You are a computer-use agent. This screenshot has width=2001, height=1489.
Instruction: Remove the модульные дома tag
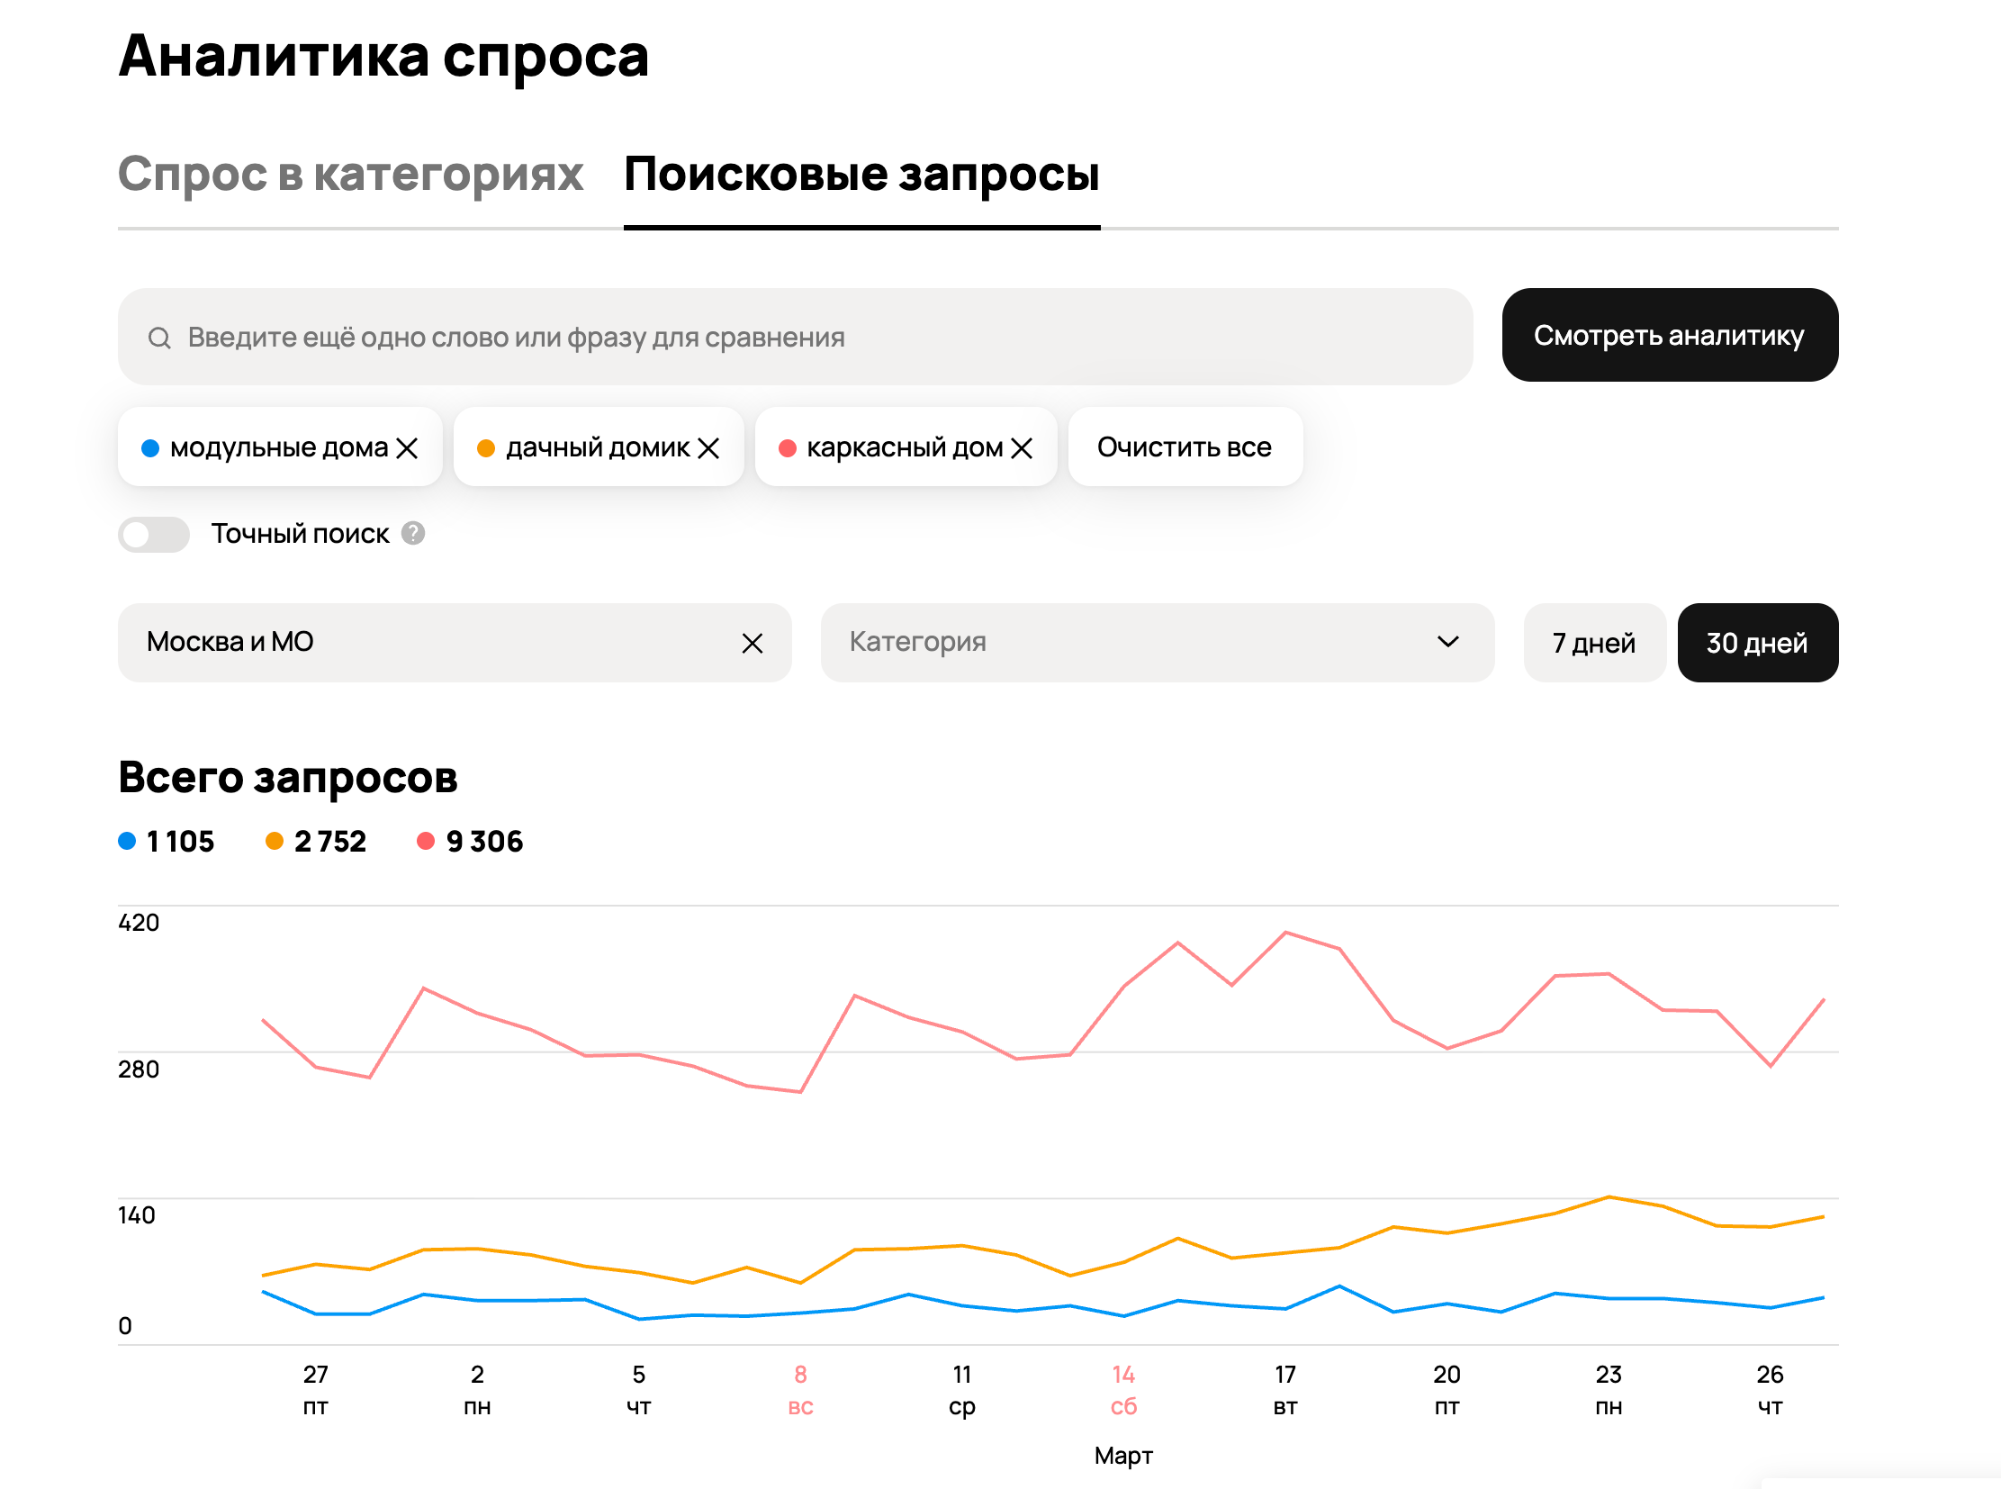pos(408,448)
